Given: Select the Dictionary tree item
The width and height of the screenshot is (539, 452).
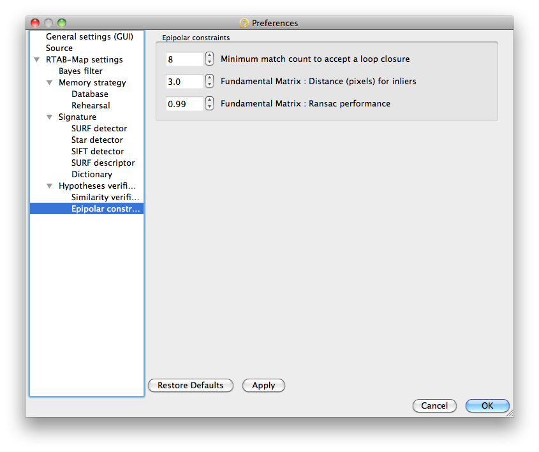Looking at the screenshot, I should [91, 175].
